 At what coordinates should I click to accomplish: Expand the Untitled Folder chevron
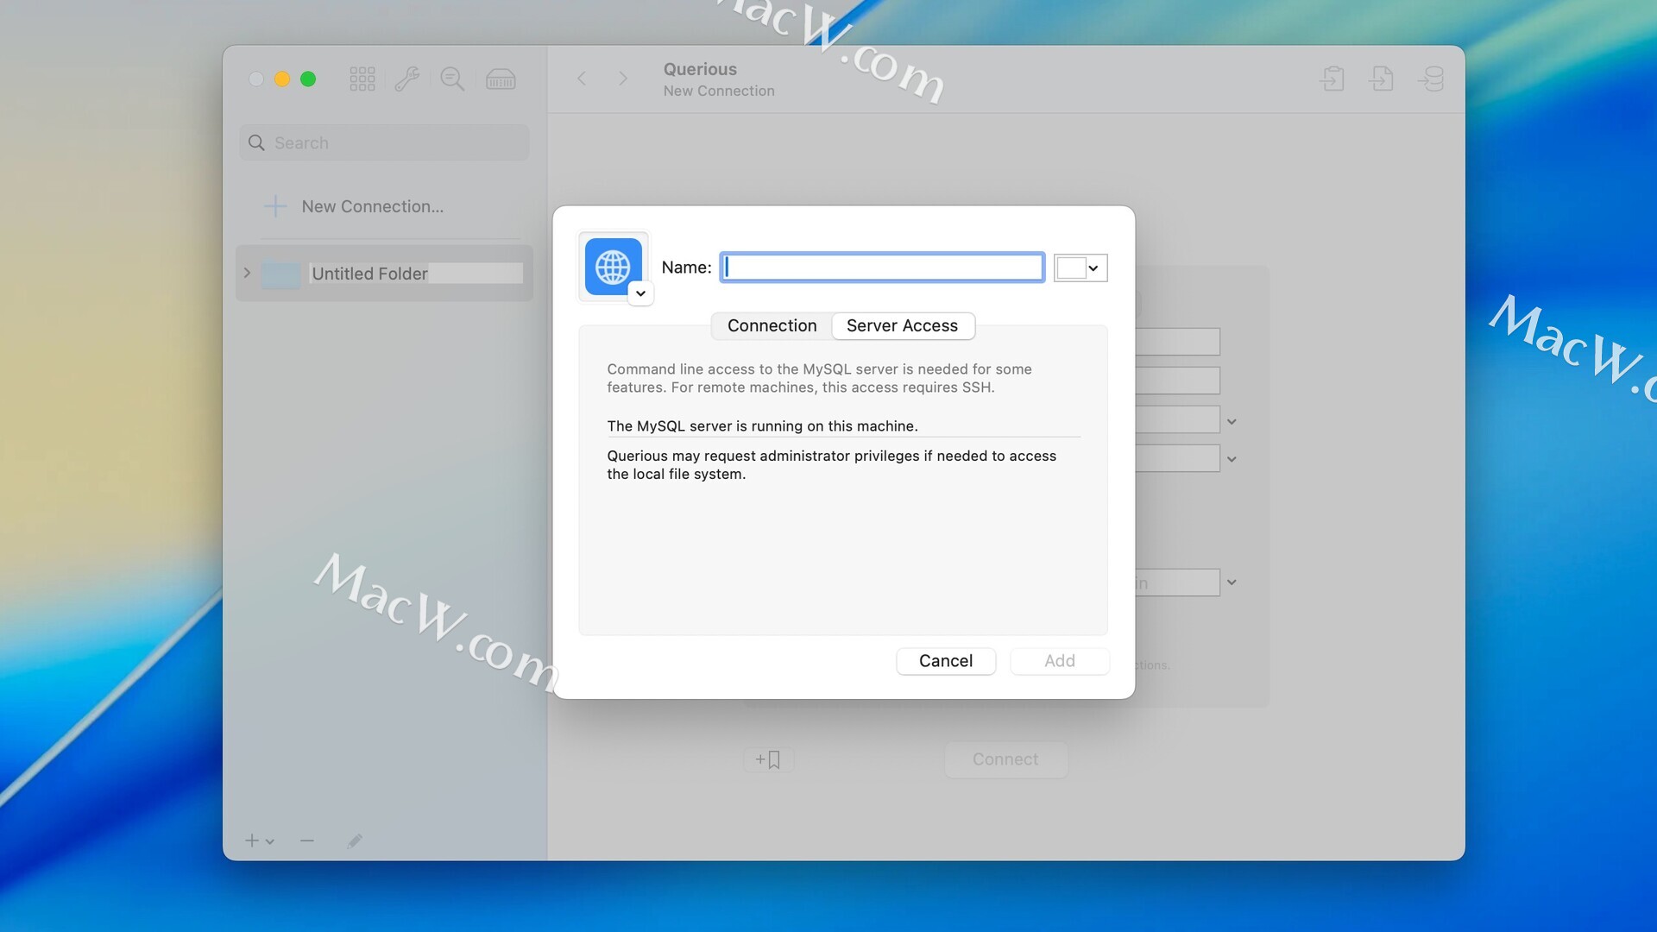tap(247, 273)
